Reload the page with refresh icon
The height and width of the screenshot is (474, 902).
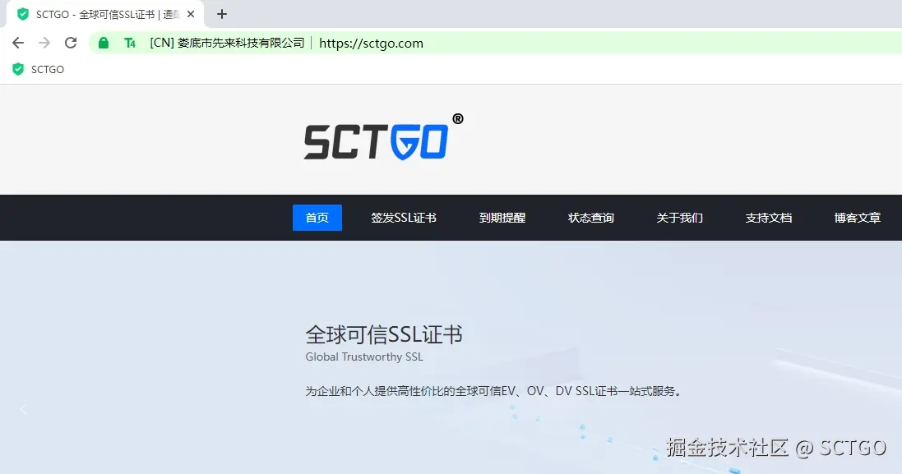[71, 43]
